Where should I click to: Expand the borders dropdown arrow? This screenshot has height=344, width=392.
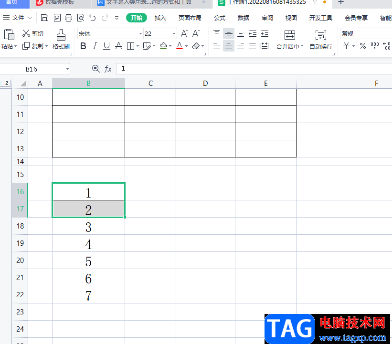(x=138, y=46)
